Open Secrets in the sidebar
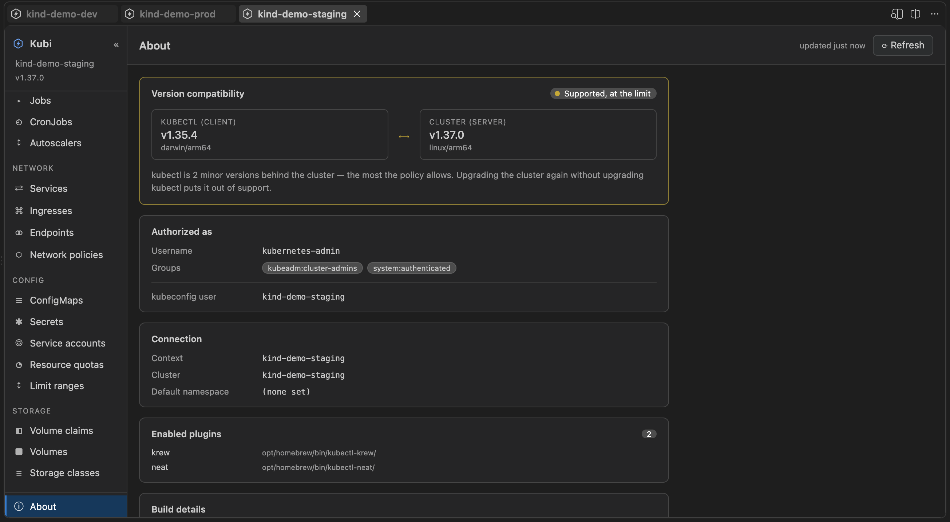 click(x=66, y=321)
